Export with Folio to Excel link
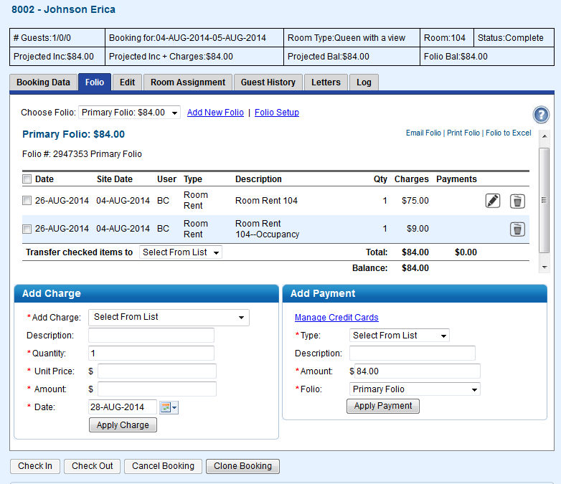The height and width of the screenshot is (484, 561). [x=509, y=133]
